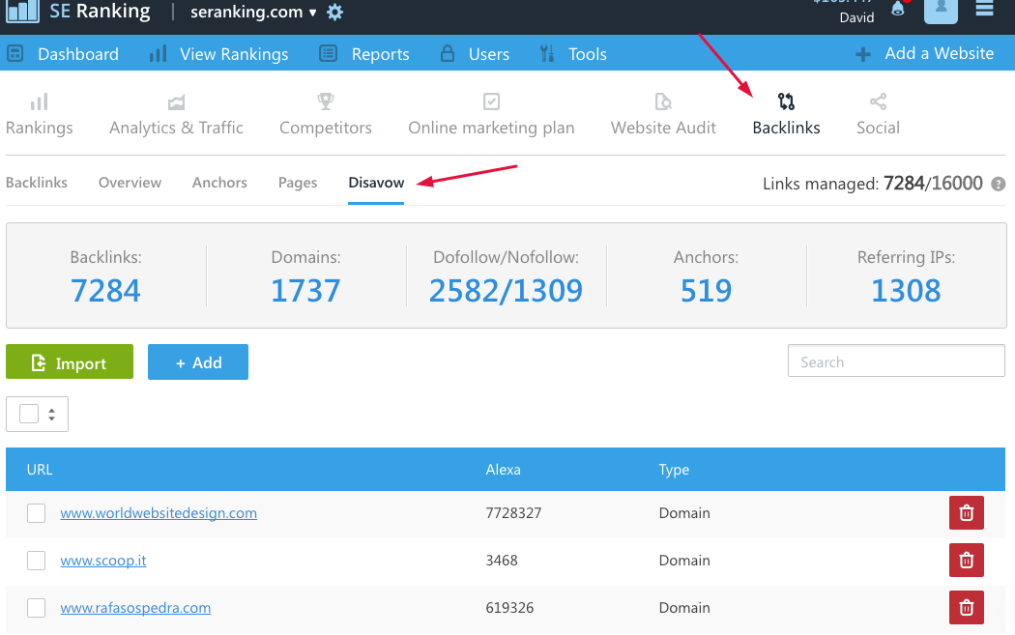Check the www.rafasospedra.com row checkbox
The width and height of the screenshot is (1015, 635).
coord(37,608)
